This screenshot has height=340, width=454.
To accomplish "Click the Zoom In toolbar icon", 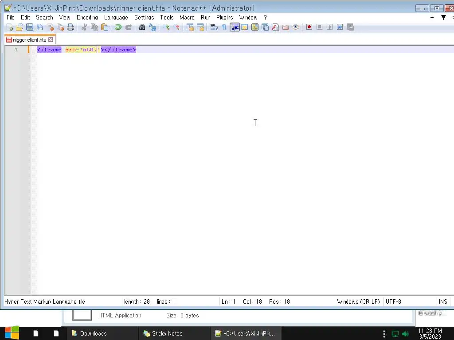I will click(166, 27).
